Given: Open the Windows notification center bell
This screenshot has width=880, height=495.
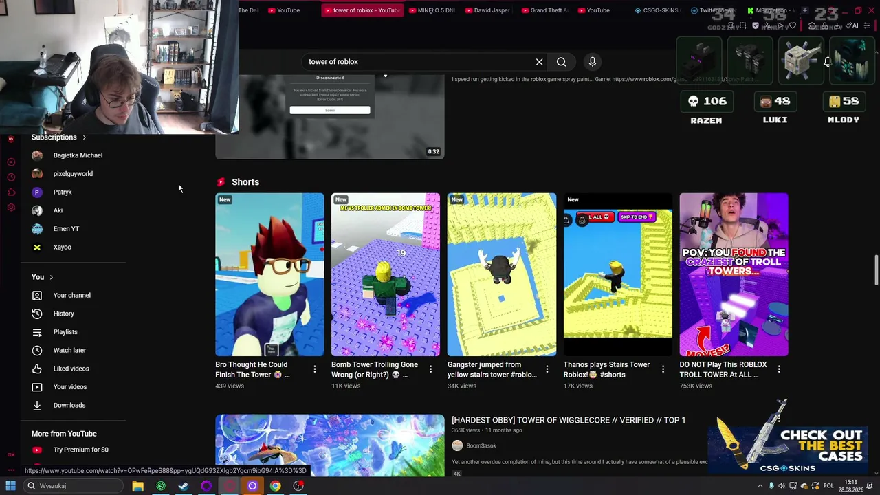Looking at the screenshot, I should pyautogui.click(x=870, y=486).
